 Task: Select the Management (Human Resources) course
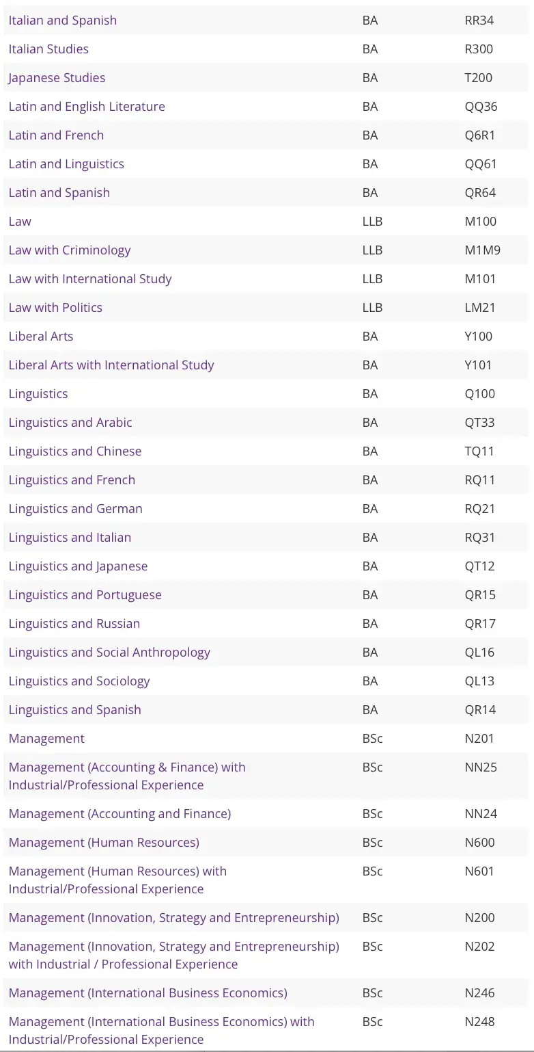pos(104,843)
